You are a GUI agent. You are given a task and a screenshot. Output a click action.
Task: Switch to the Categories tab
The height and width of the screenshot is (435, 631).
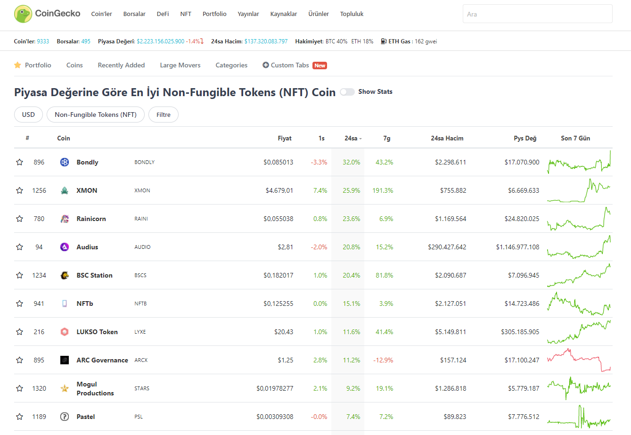click(x=231, y=65)
